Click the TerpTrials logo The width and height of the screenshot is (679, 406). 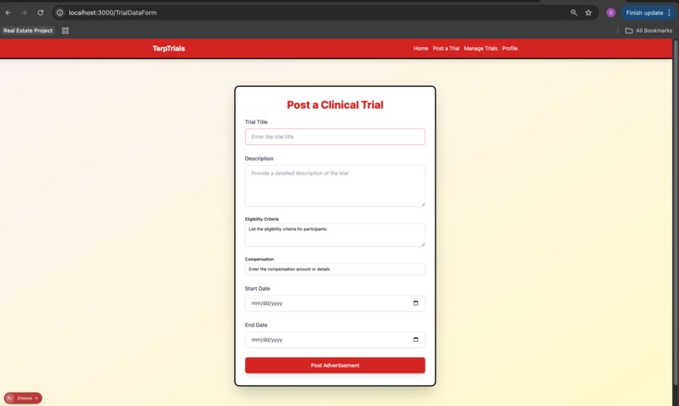point(168,49)
